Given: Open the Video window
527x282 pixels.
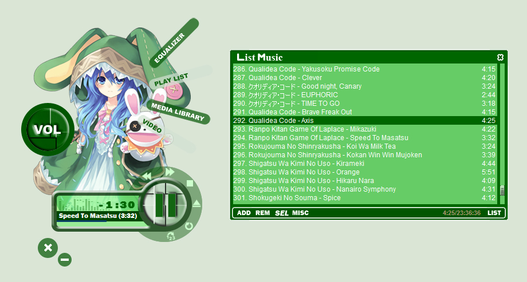Looking at the screenshot, I should click(152, 126).
